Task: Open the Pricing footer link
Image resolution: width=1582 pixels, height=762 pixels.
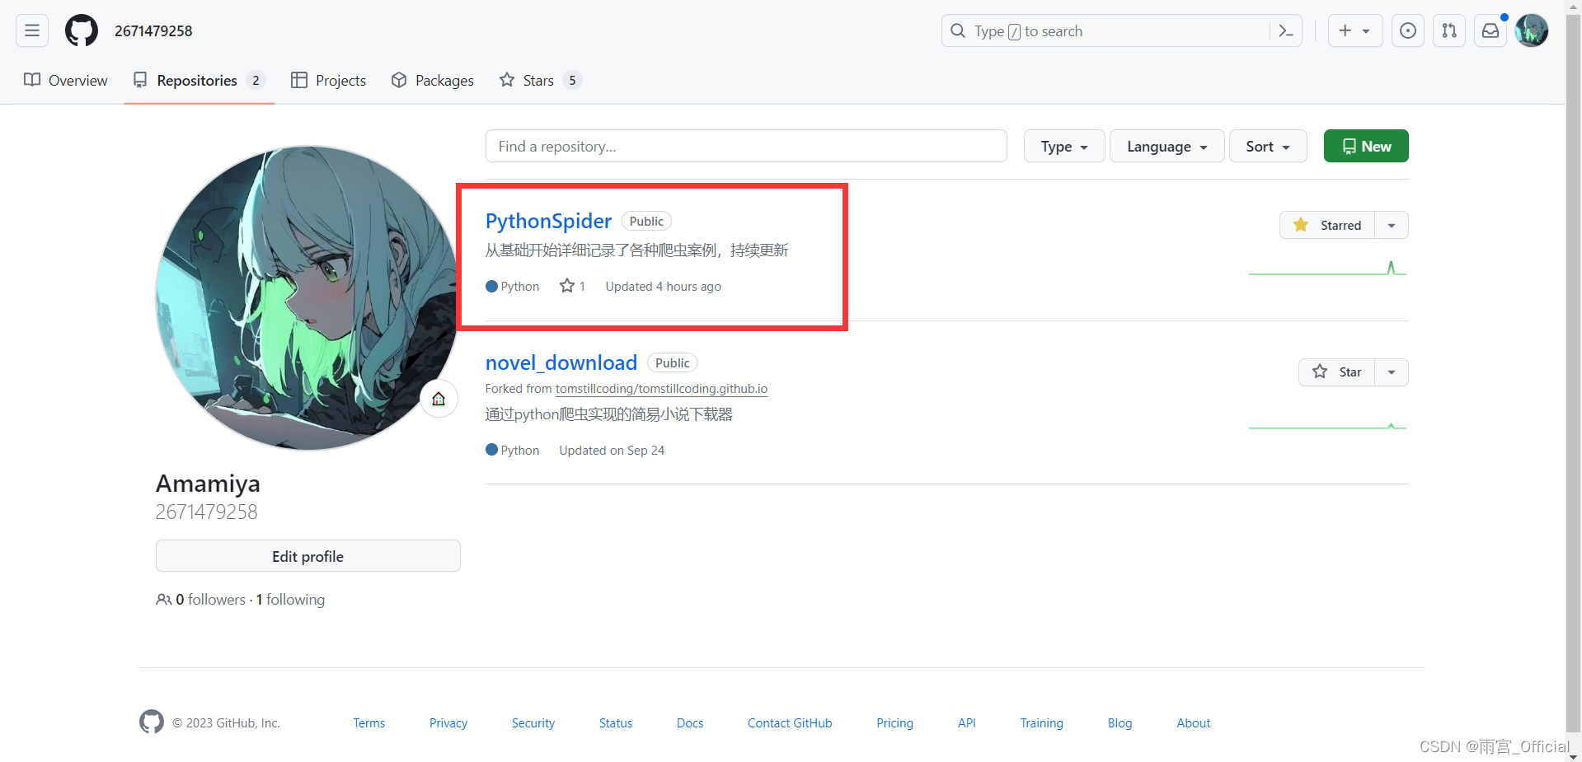Action: [x=894, y=723]
